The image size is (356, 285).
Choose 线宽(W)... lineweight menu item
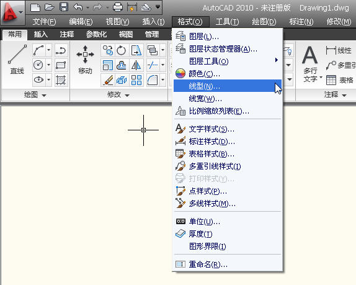click(x=228, y=98)
